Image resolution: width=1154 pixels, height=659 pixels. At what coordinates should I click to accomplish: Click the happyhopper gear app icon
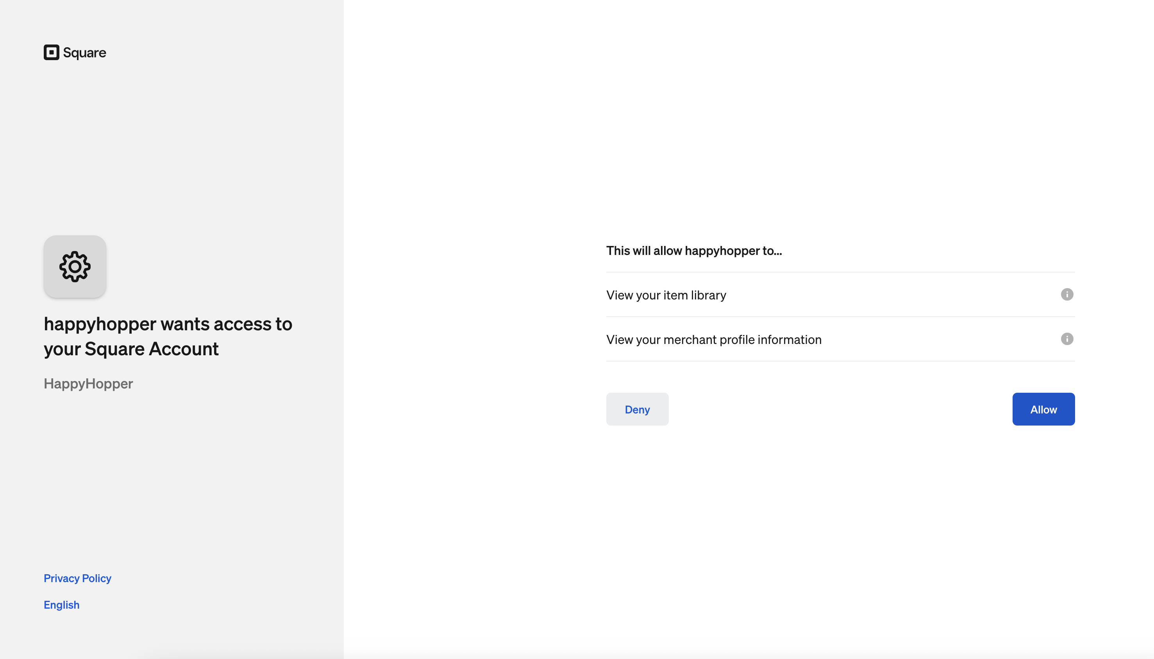[75, 267]
